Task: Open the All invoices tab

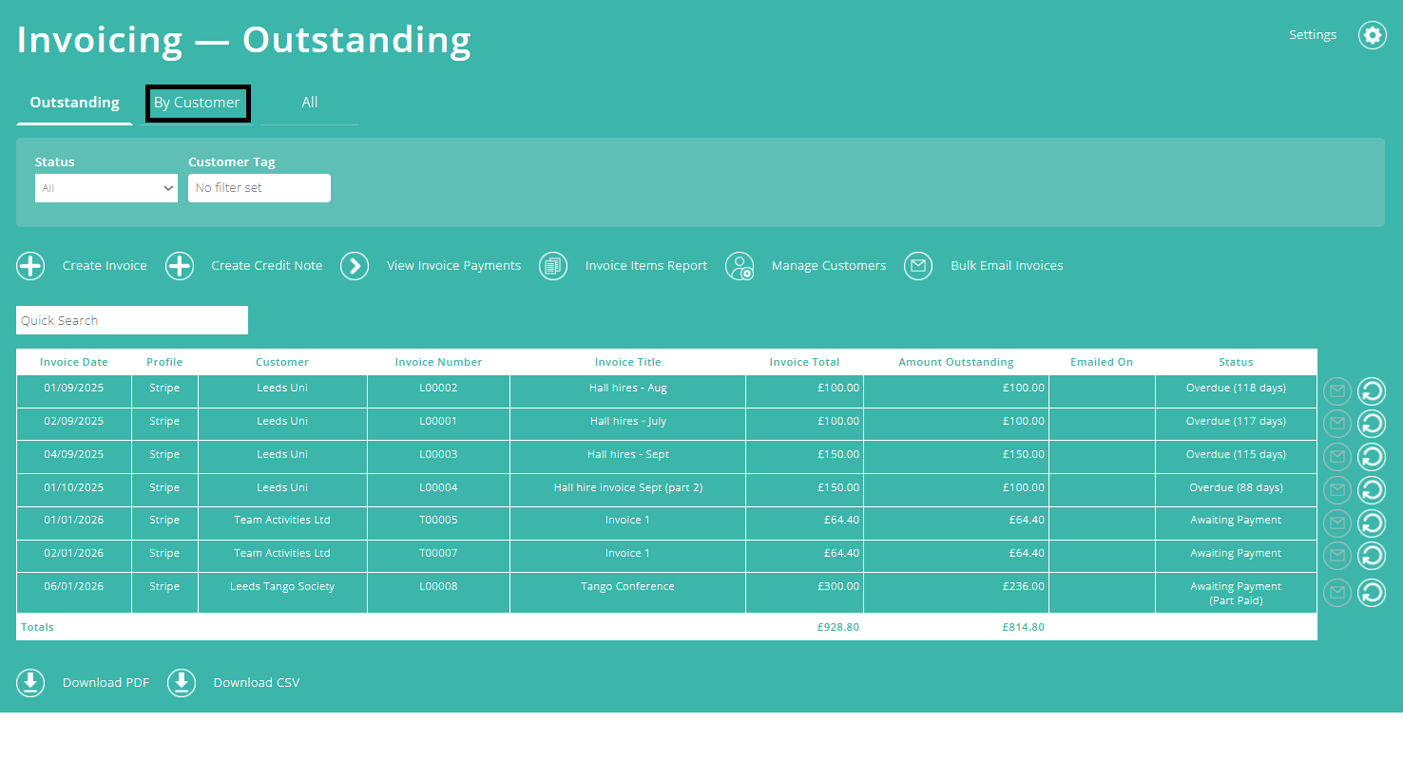Action: click(x=309, y=103)
